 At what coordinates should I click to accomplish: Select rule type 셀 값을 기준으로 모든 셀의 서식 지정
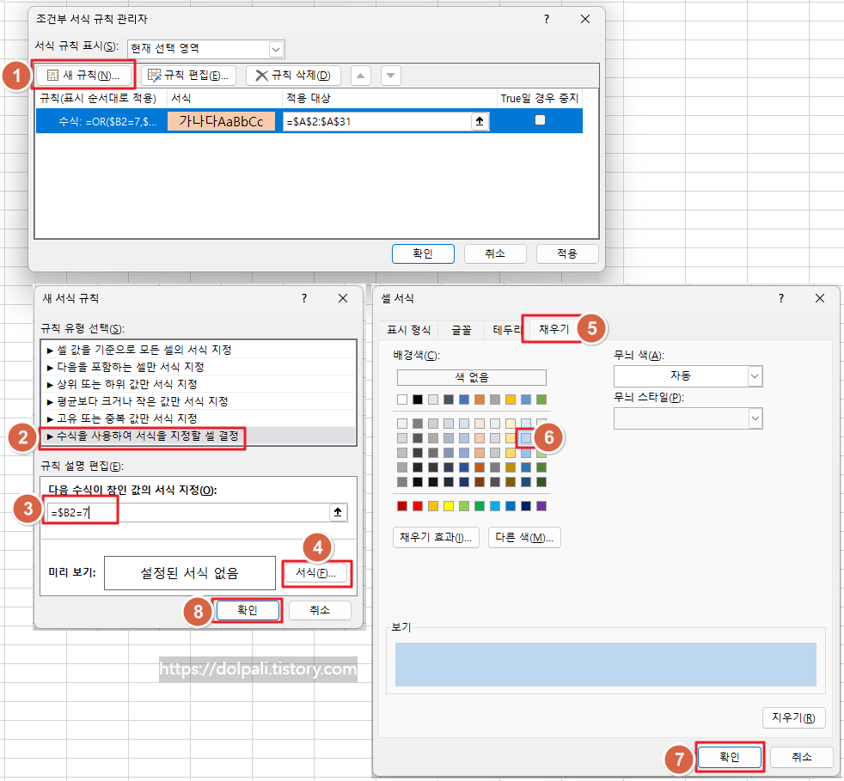point(198,350)
